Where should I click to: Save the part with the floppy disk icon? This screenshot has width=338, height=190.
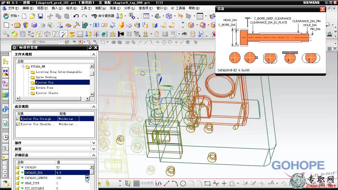40,16
